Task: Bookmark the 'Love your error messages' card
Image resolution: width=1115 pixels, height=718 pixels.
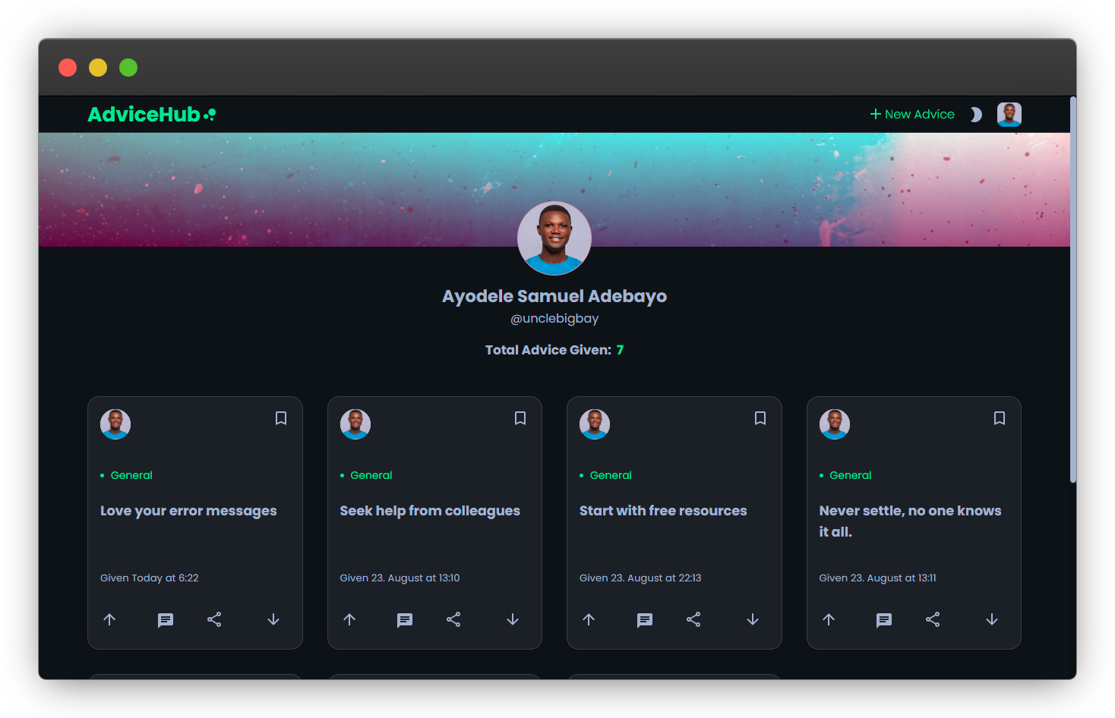Action: pyautogui.click(x=281, y=418)
